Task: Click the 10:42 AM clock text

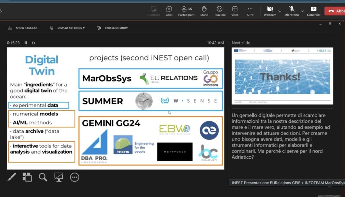Action: click(x=215, y=43)
